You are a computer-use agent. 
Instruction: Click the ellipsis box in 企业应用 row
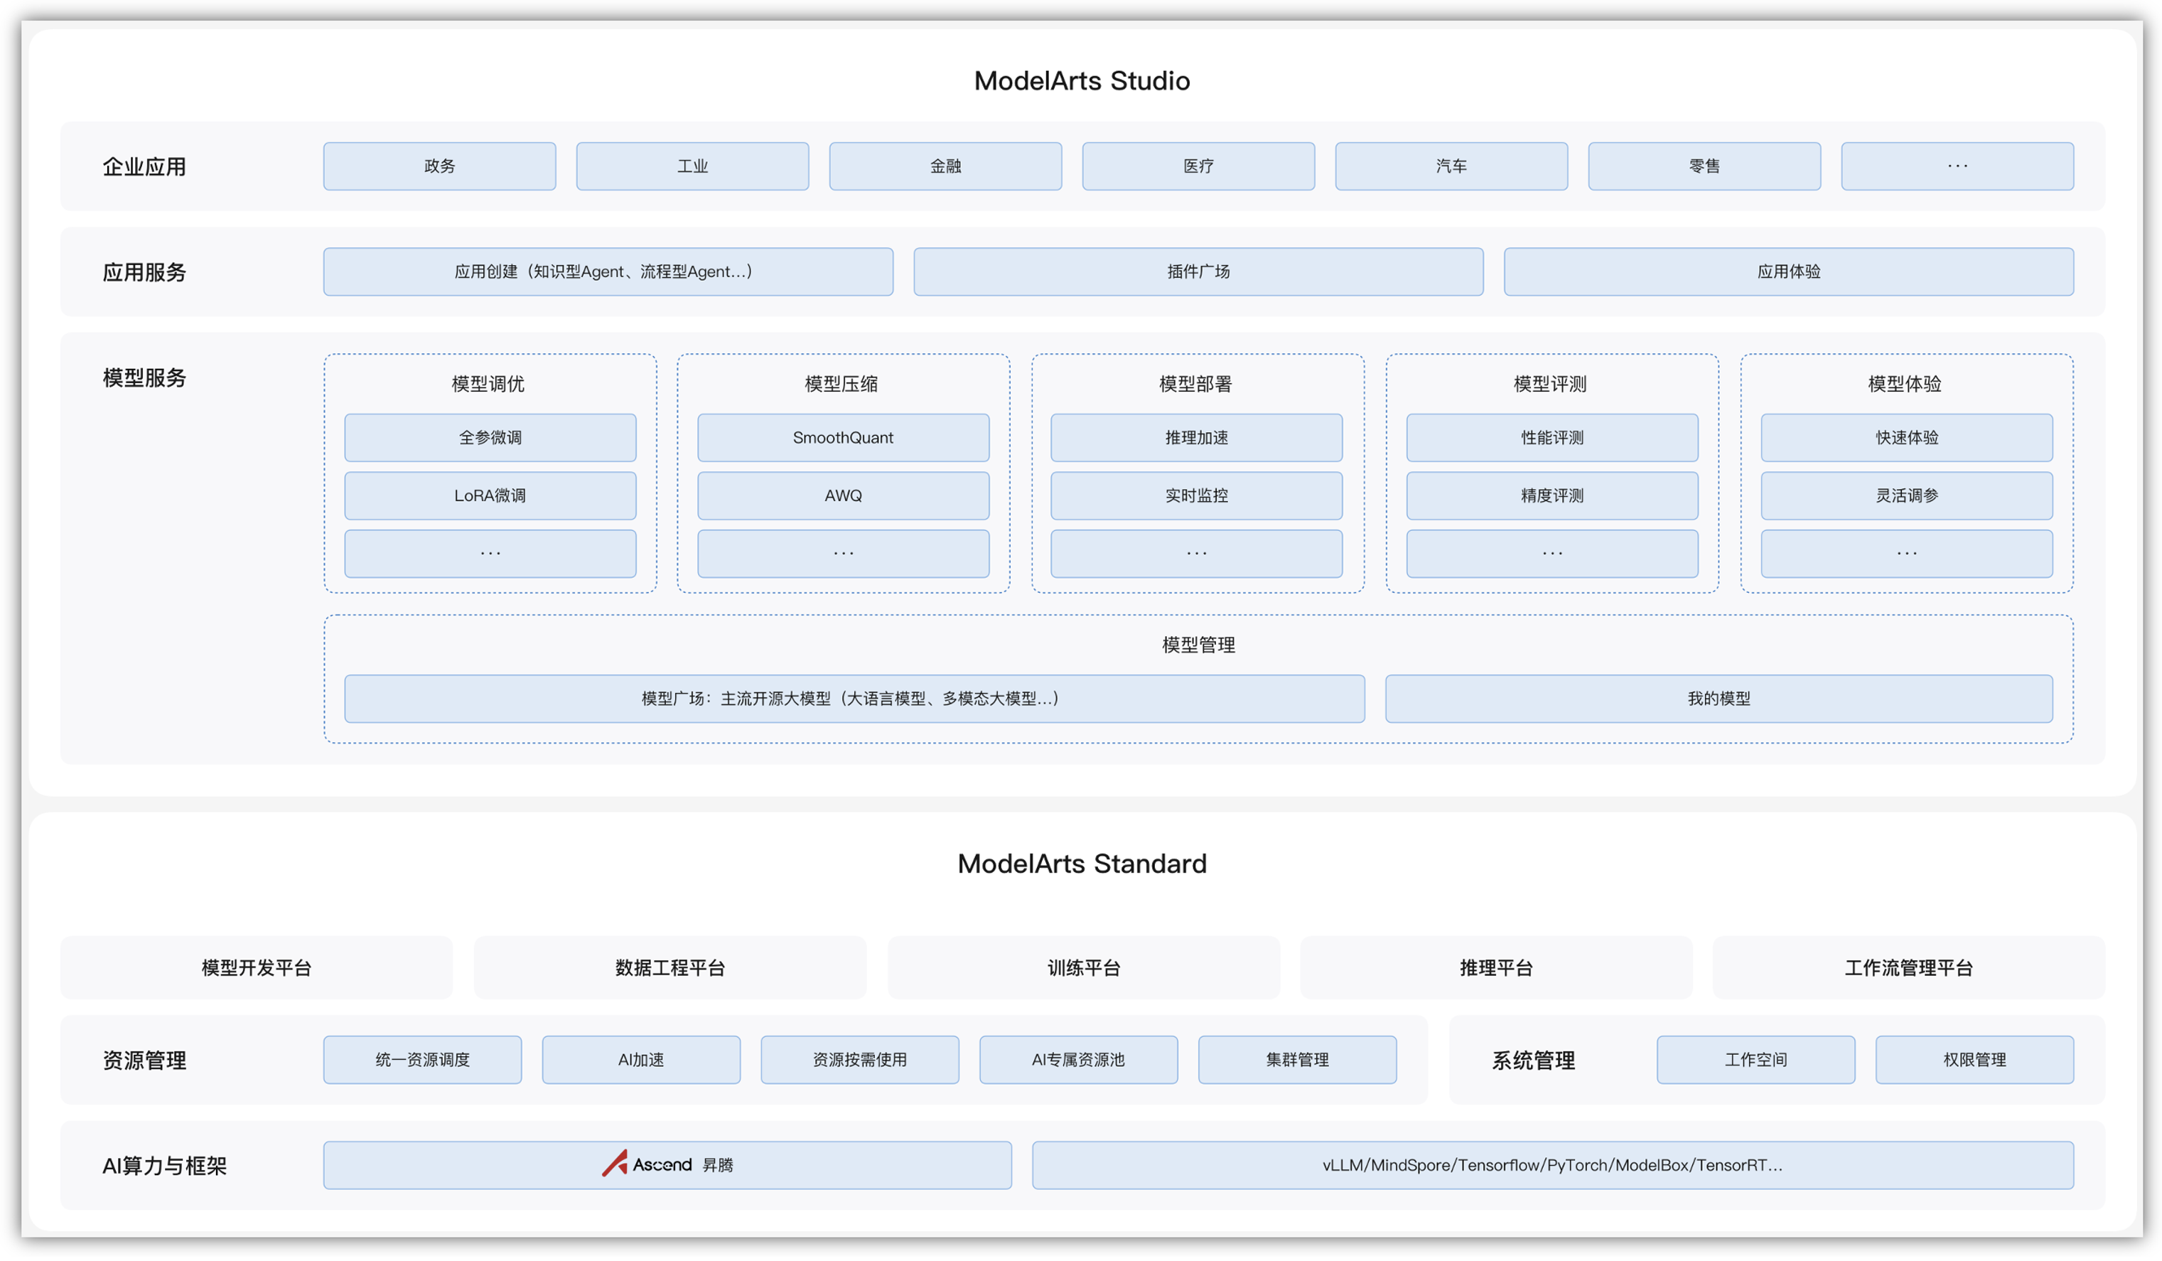(x=1957, y=166)
